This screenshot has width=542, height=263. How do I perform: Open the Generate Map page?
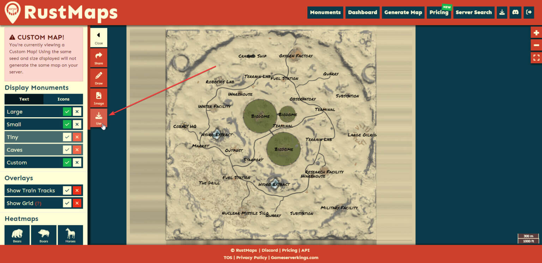coord(403,12)
